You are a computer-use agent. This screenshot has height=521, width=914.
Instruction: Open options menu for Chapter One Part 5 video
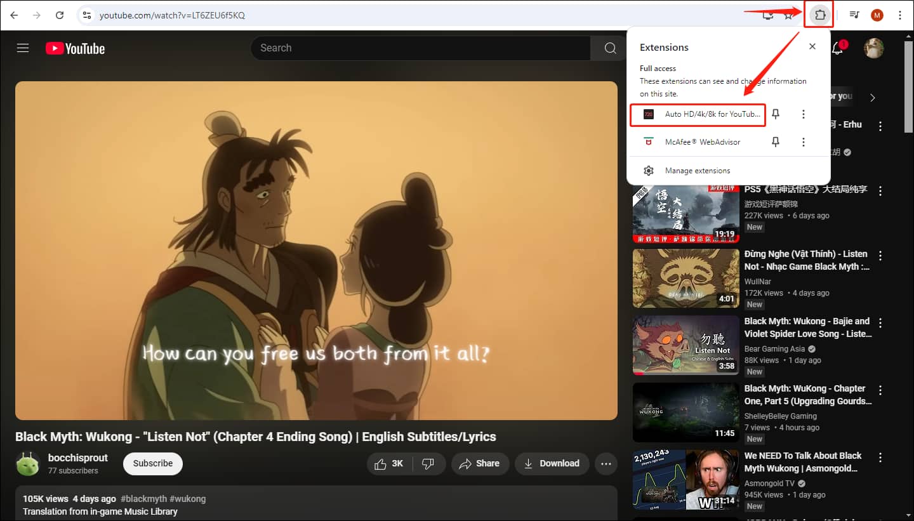click(880, 390)
